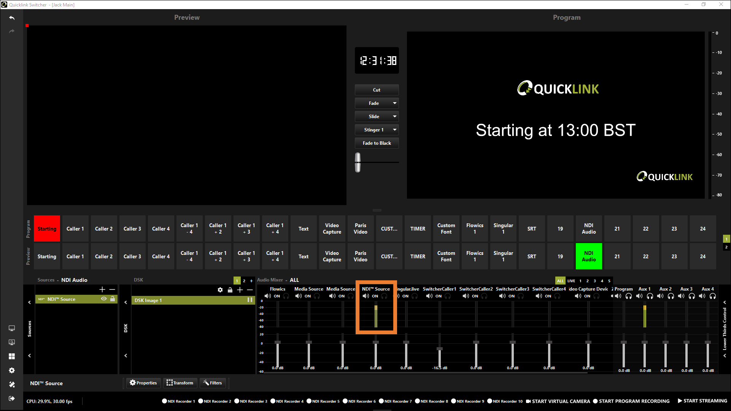Add a DSK item with plus icon
731x411 pixels.
coord(240,290)
